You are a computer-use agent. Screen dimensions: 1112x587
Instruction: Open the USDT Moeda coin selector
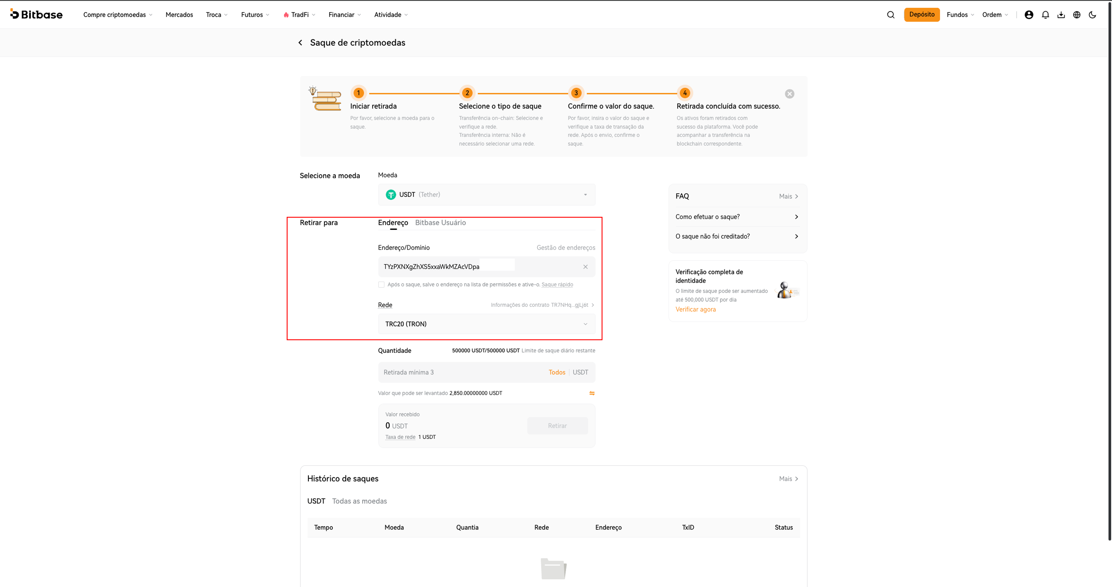(x=486, y=195)
